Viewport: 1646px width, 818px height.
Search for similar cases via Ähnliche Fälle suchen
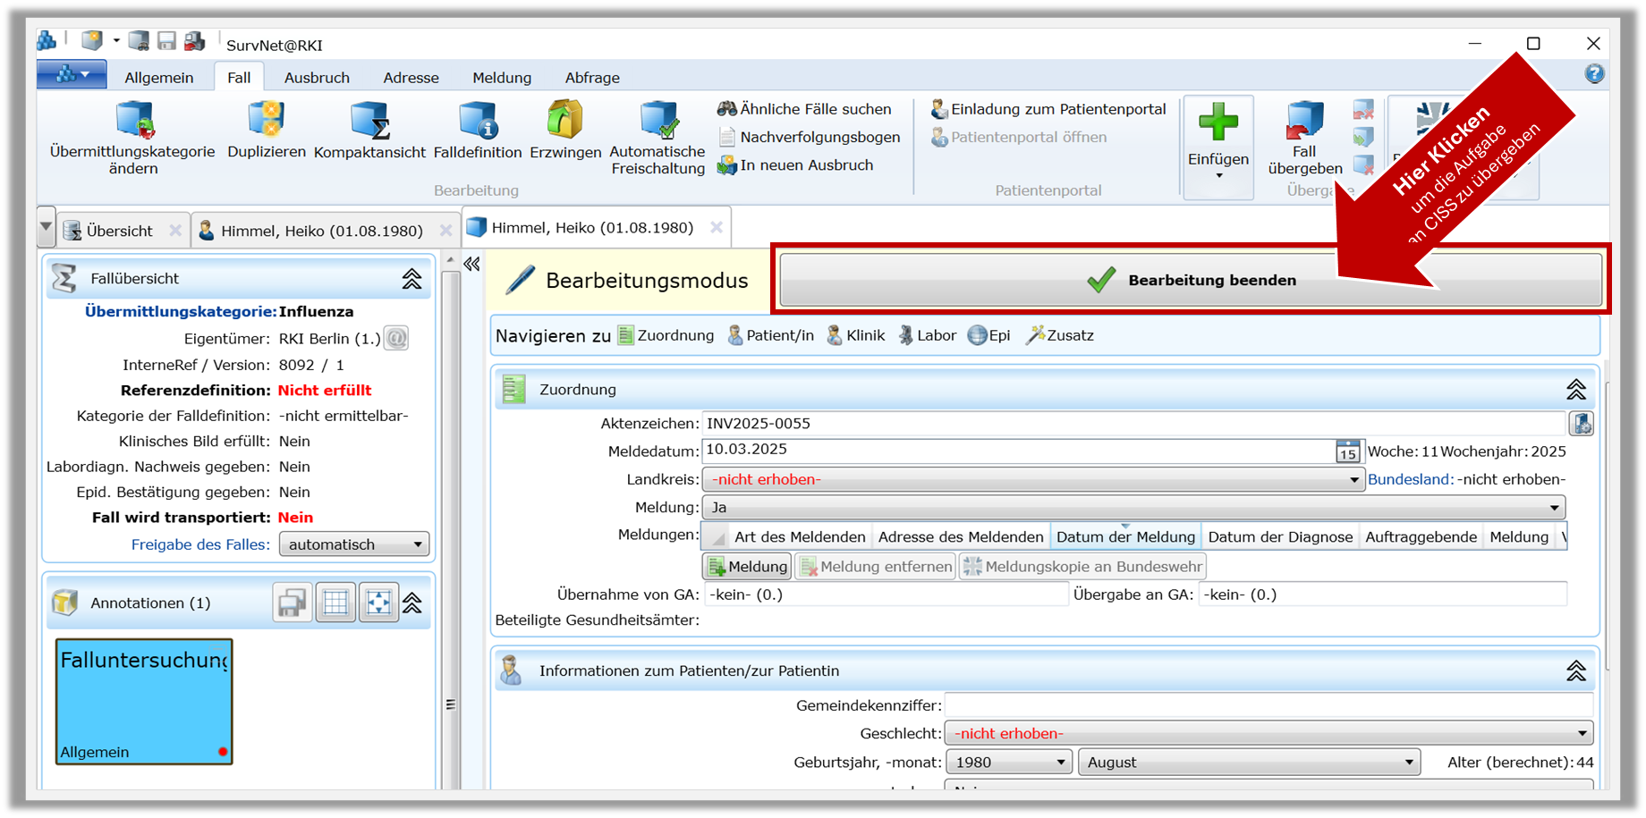804,109
